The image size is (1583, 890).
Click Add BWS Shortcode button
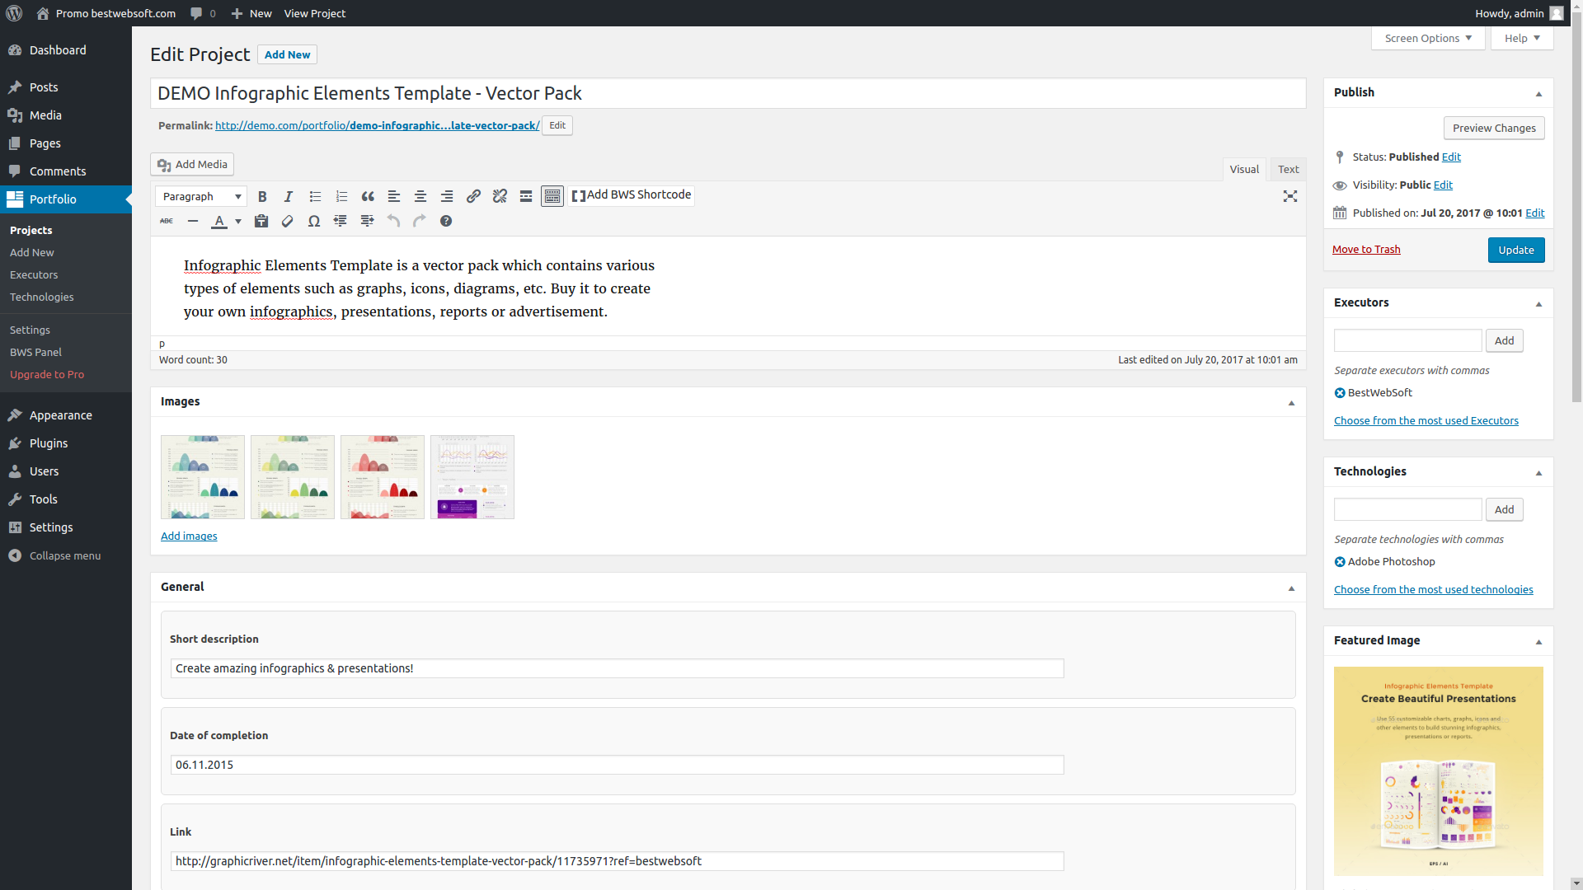pos(631,195)
